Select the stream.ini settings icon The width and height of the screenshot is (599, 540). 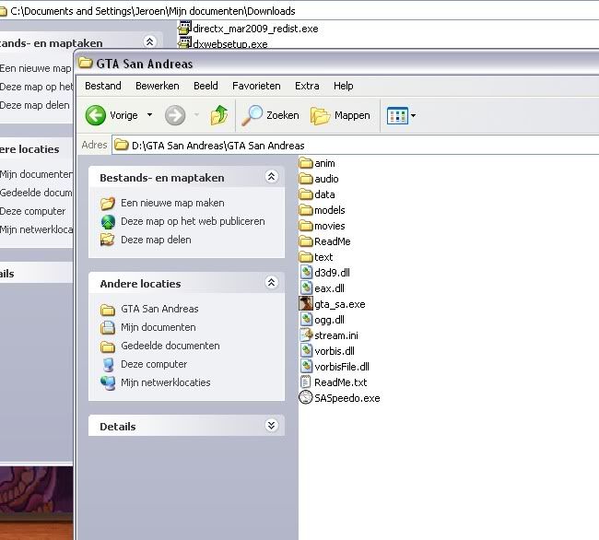click(306, 335)
